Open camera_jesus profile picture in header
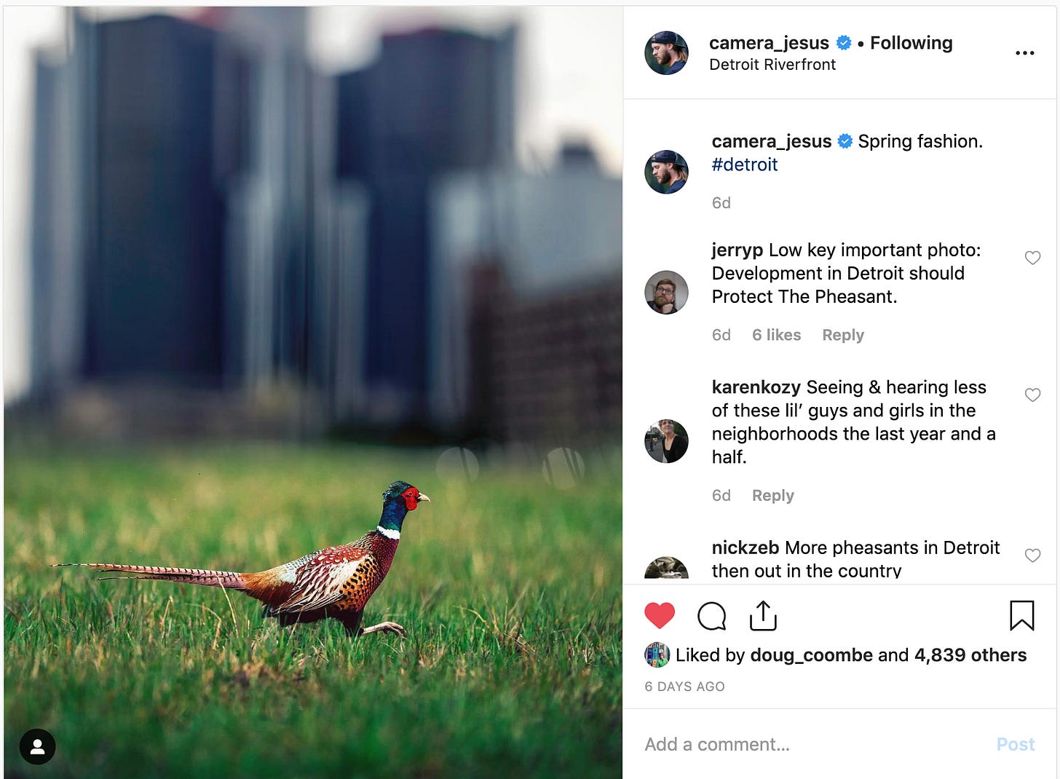This screenshot has height=779, width=1060. (666, 53)
